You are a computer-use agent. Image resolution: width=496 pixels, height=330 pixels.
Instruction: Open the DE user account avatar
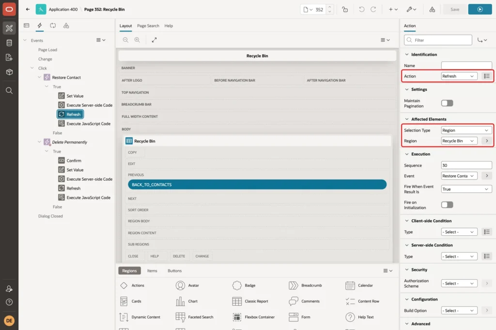click(9, 320)
